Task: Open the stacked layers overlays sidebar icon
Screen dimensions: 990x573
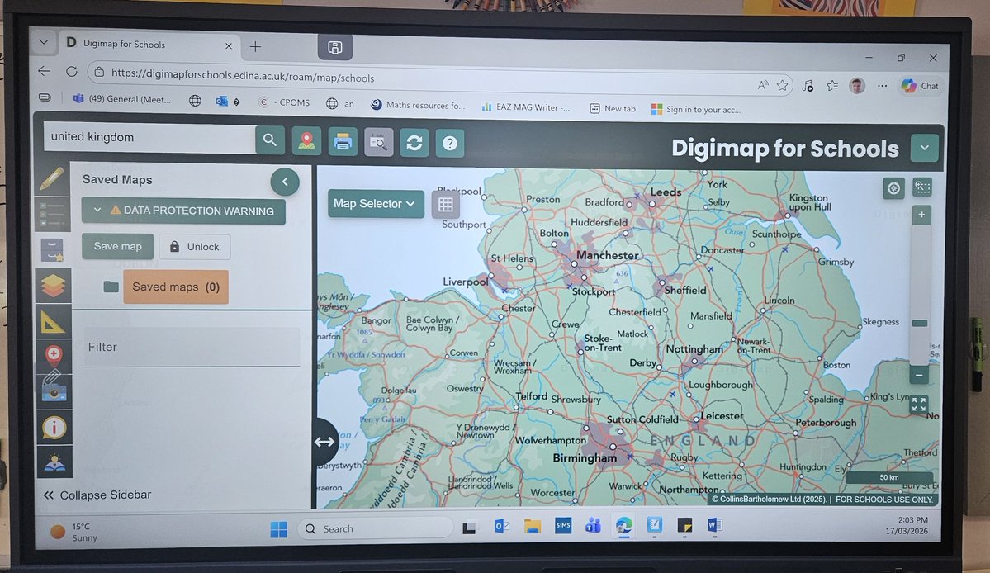Action: click(54, 286)
